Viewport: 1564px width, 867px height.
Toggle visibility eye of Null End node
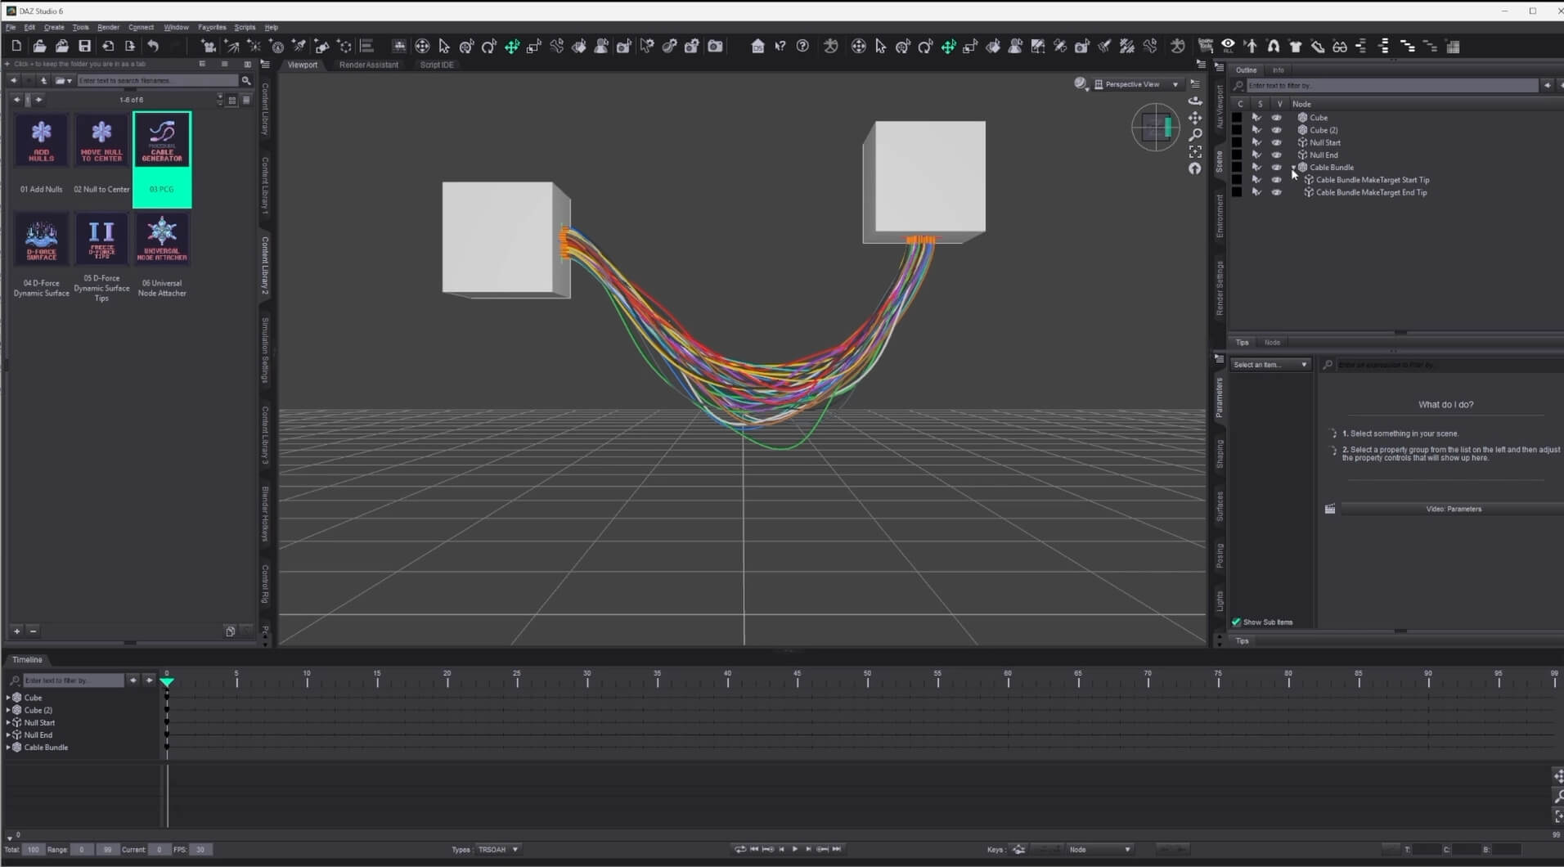click(x=1276, y=155)
